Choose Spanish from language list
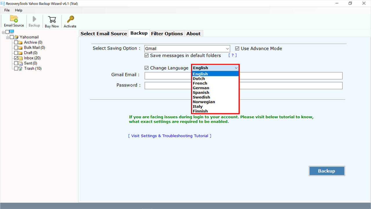The height and width of the screenshot is (209, 371). (x=215, y=93)
